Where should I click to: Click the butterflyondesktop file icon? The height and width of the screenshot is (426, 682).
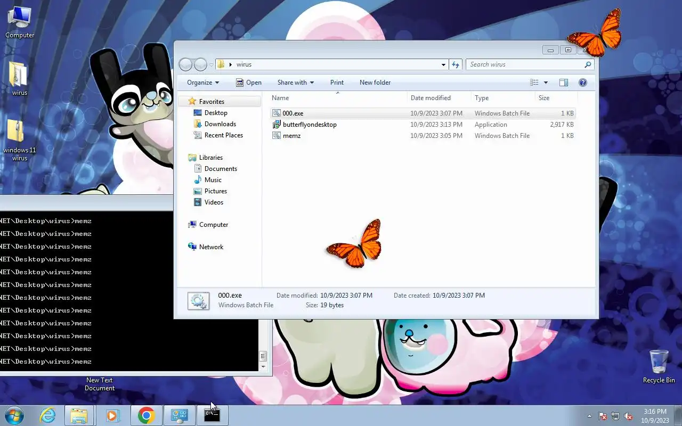pyautogui.click(x=277, y=125)
